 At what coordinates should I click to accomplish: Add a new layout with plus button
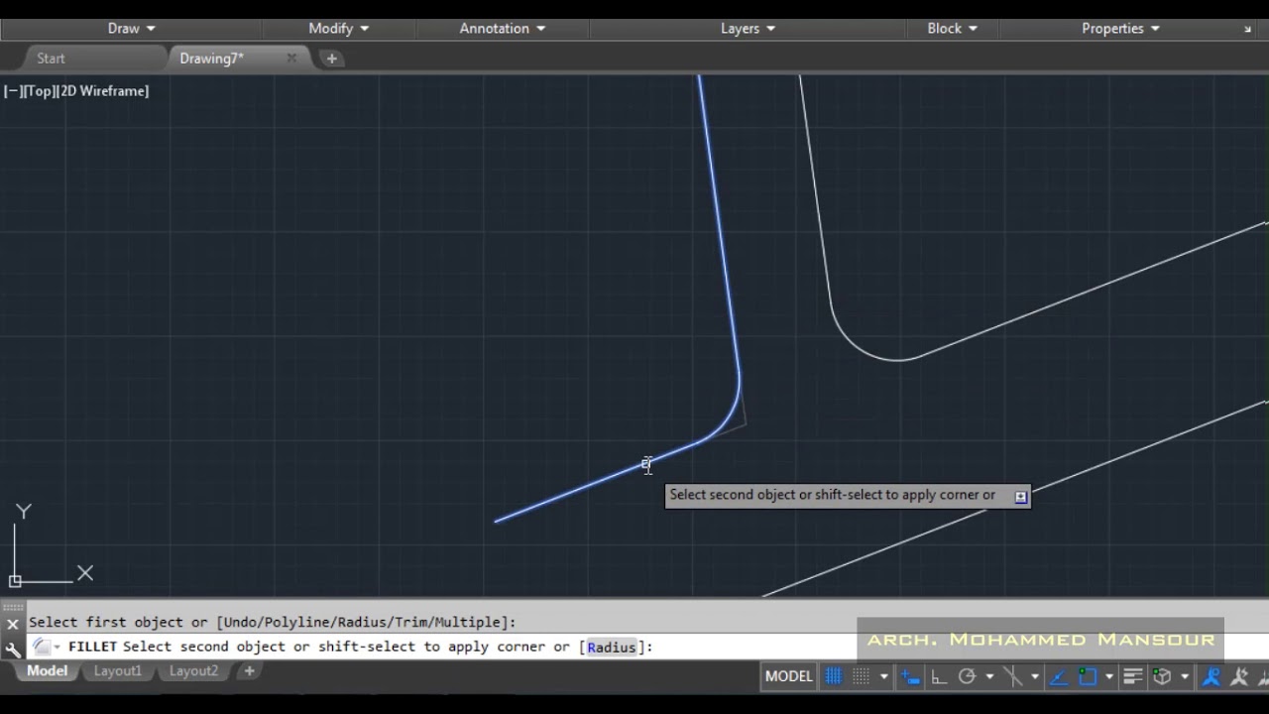[x=249, y=671]
